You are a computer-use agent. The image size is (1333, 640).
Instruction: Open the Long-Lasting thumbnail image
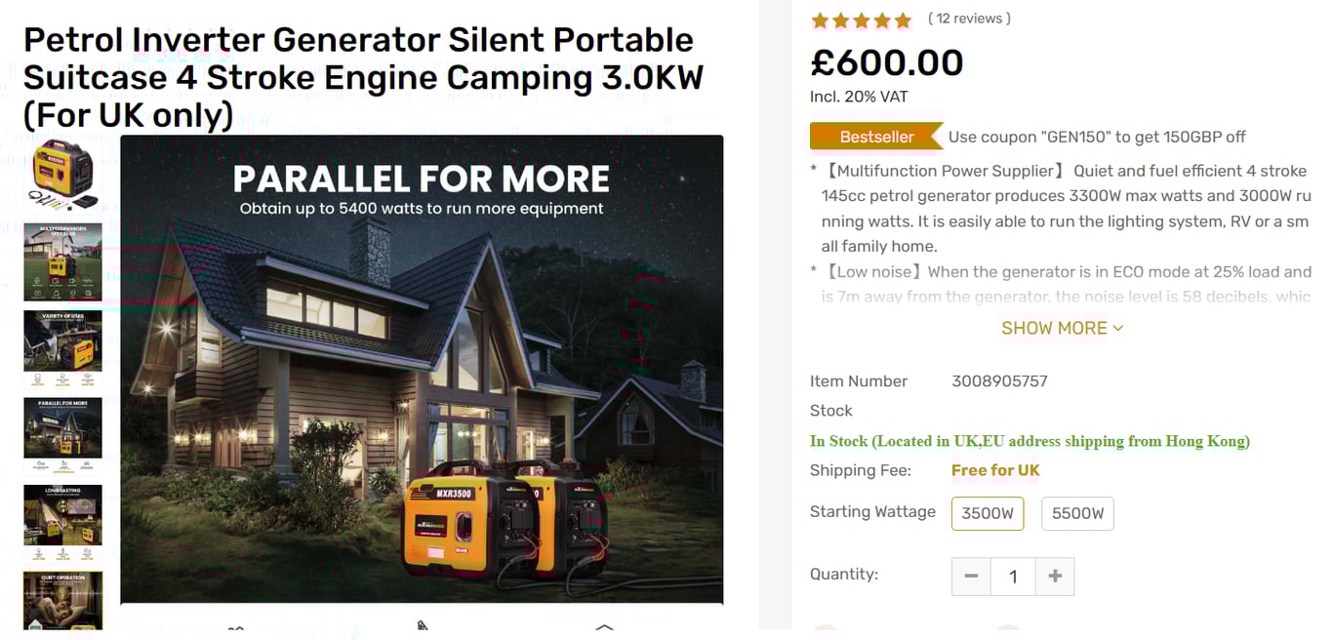pos(62,523)
